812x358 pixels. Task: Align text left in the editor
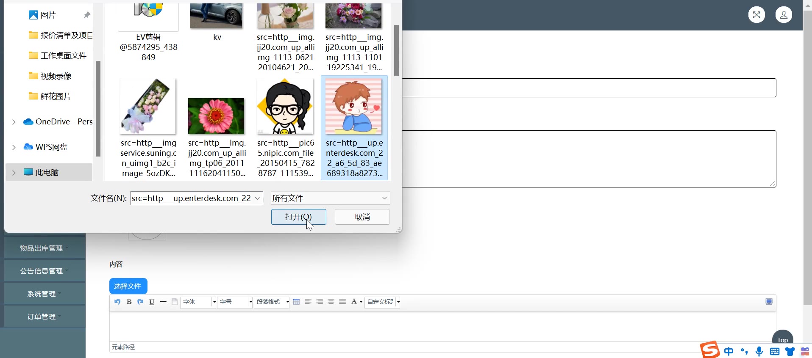tap(308, 302)
